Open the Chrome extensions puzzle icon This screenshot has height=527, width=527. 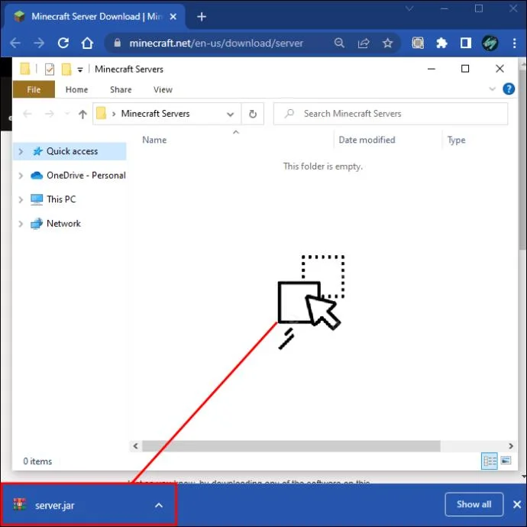pyautogui.click(x=441, y=43)
